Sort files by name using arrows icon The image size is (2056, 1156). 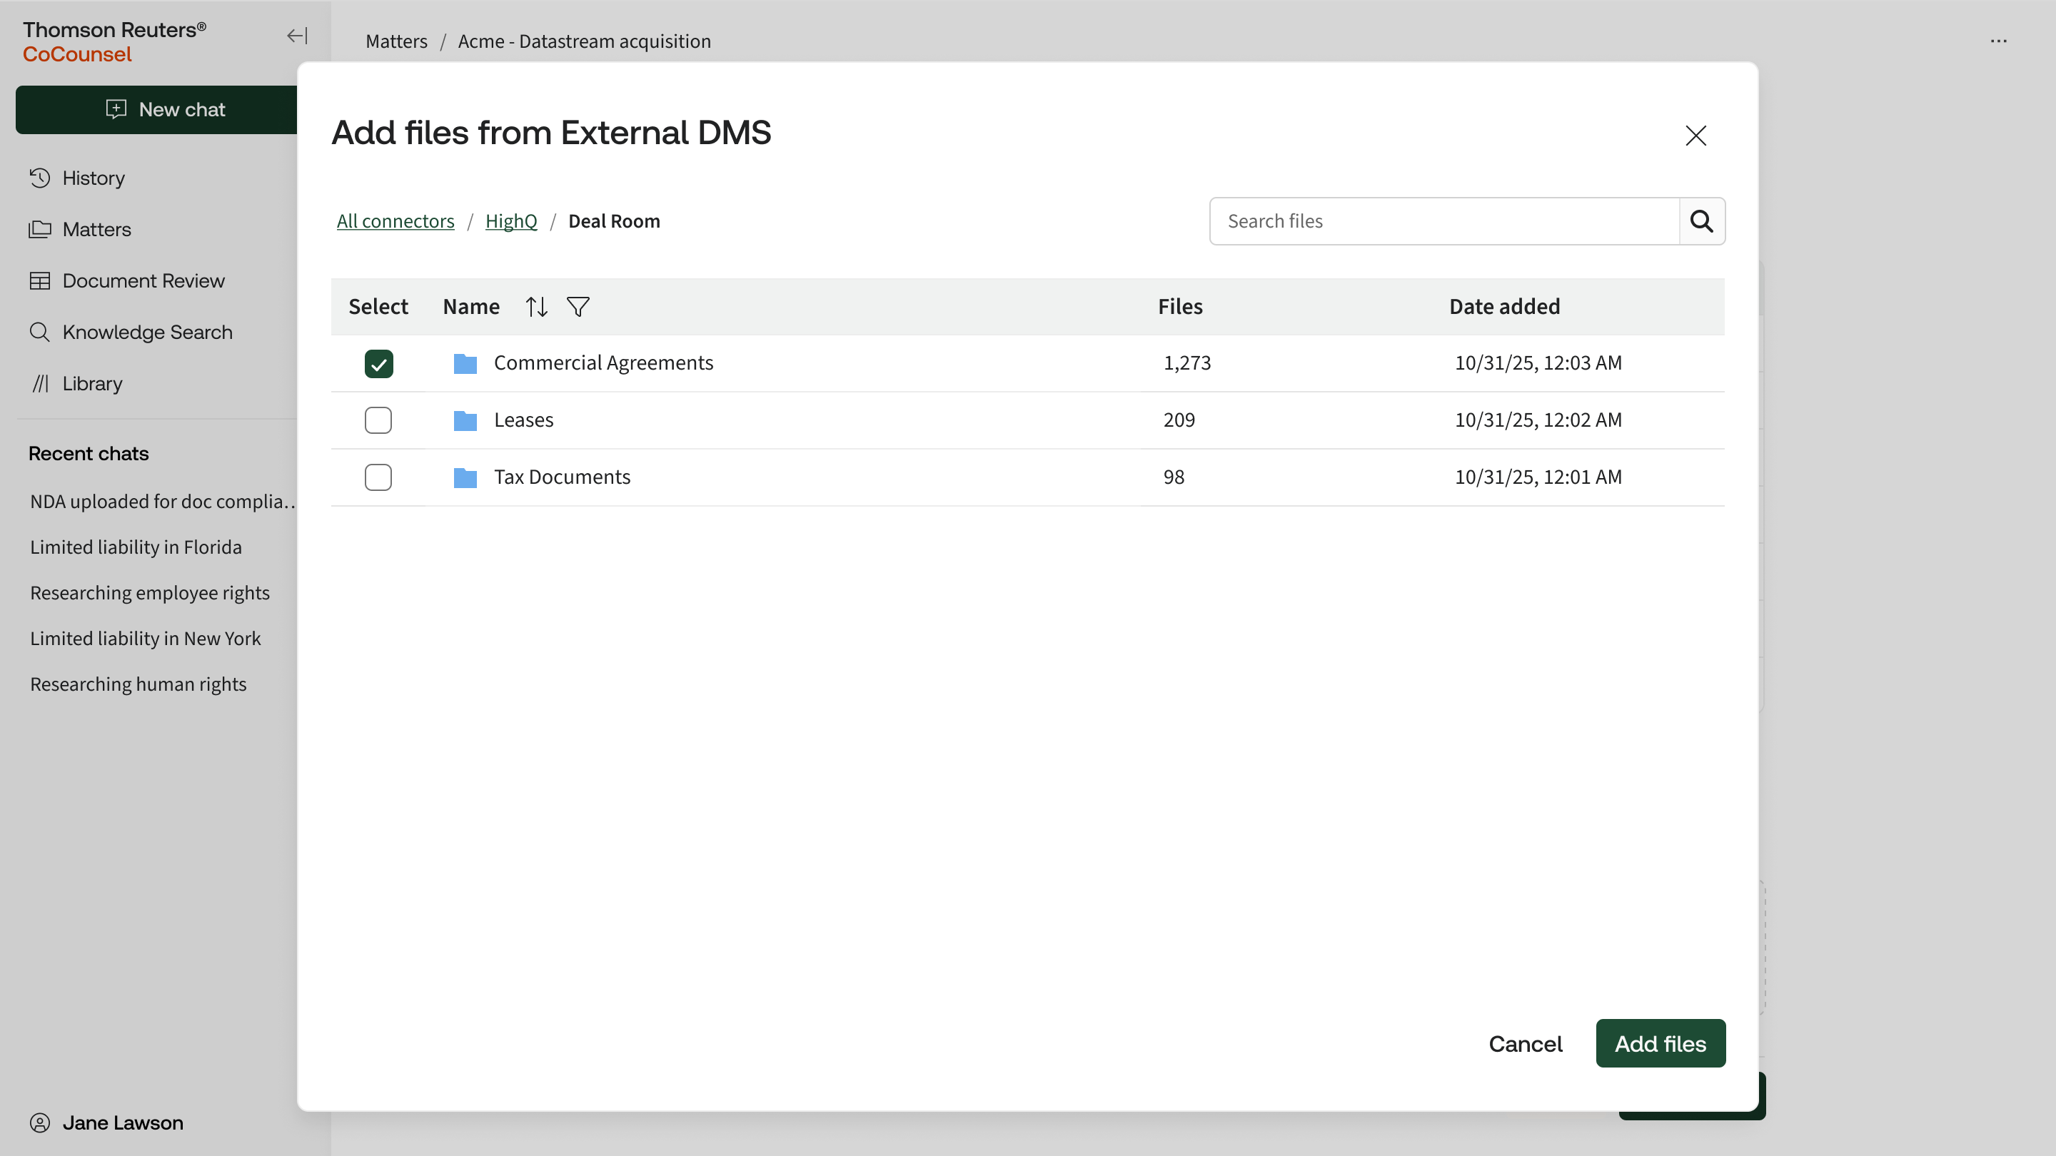(536, 306)
